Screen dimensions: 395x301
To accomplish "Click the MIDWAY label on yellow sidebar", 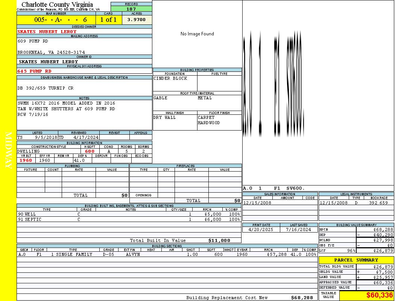I will (x=8, y=150).
